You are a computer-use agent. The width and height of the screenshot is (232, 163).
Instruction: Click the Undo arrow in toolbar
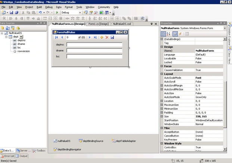[40, 13]
